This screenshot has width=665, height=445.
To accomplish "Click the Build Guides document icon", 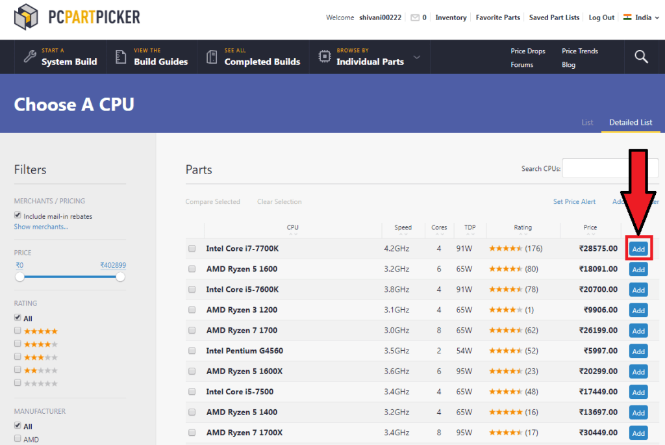I will coord(121,57).
